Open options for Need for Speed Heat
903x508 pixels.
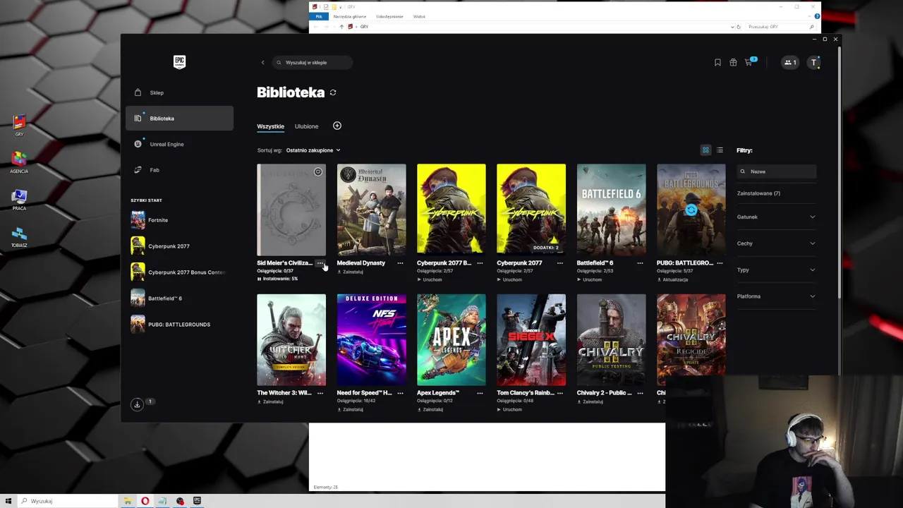pos(400,393)
